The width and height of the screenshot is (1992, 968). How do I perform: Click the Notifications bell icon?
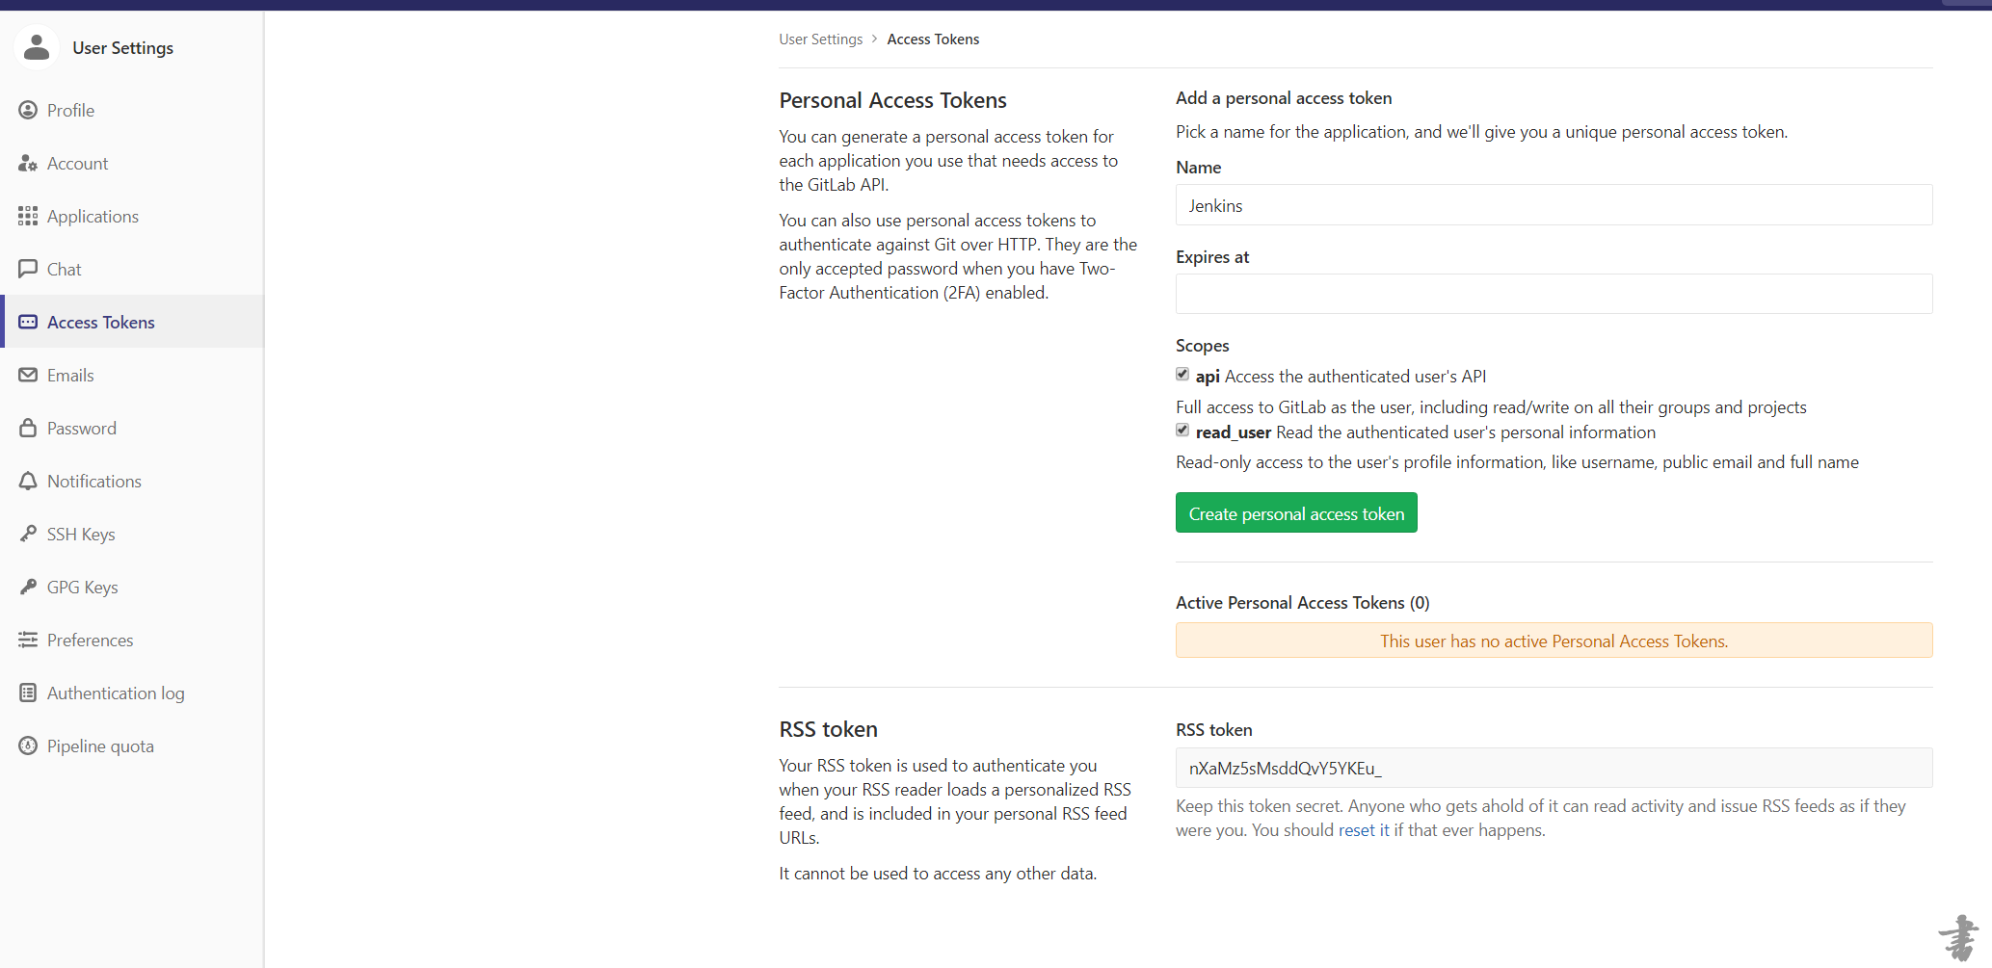pyautogui.click(x=28, y=481)
